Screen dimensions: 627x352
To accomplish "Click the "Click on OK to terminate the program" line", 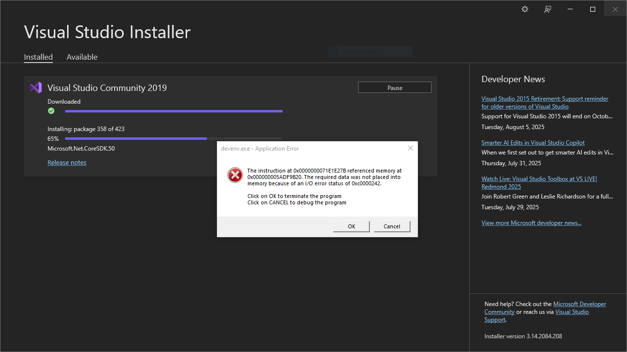I will coord(294,196).
